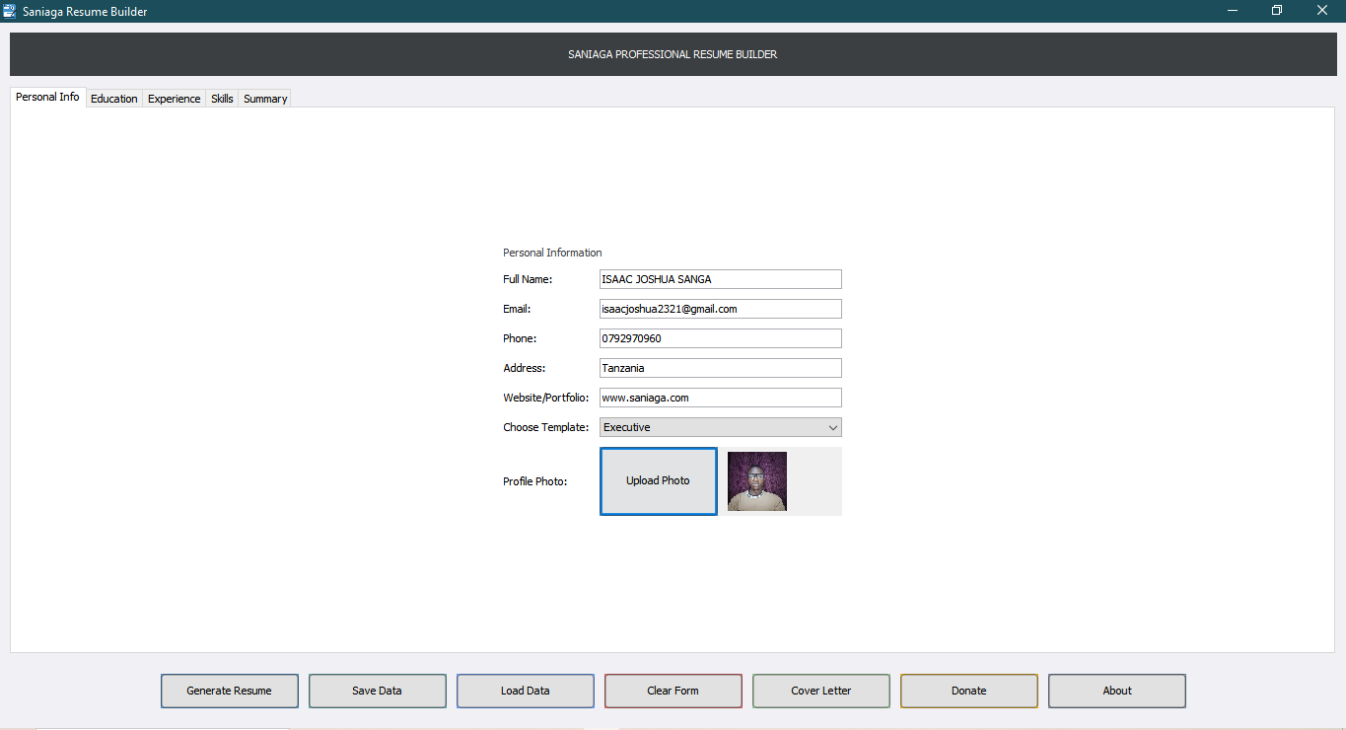Screen dimensions: 1346x730
Task: Save the form with Save Data
Action: point(378,691)
